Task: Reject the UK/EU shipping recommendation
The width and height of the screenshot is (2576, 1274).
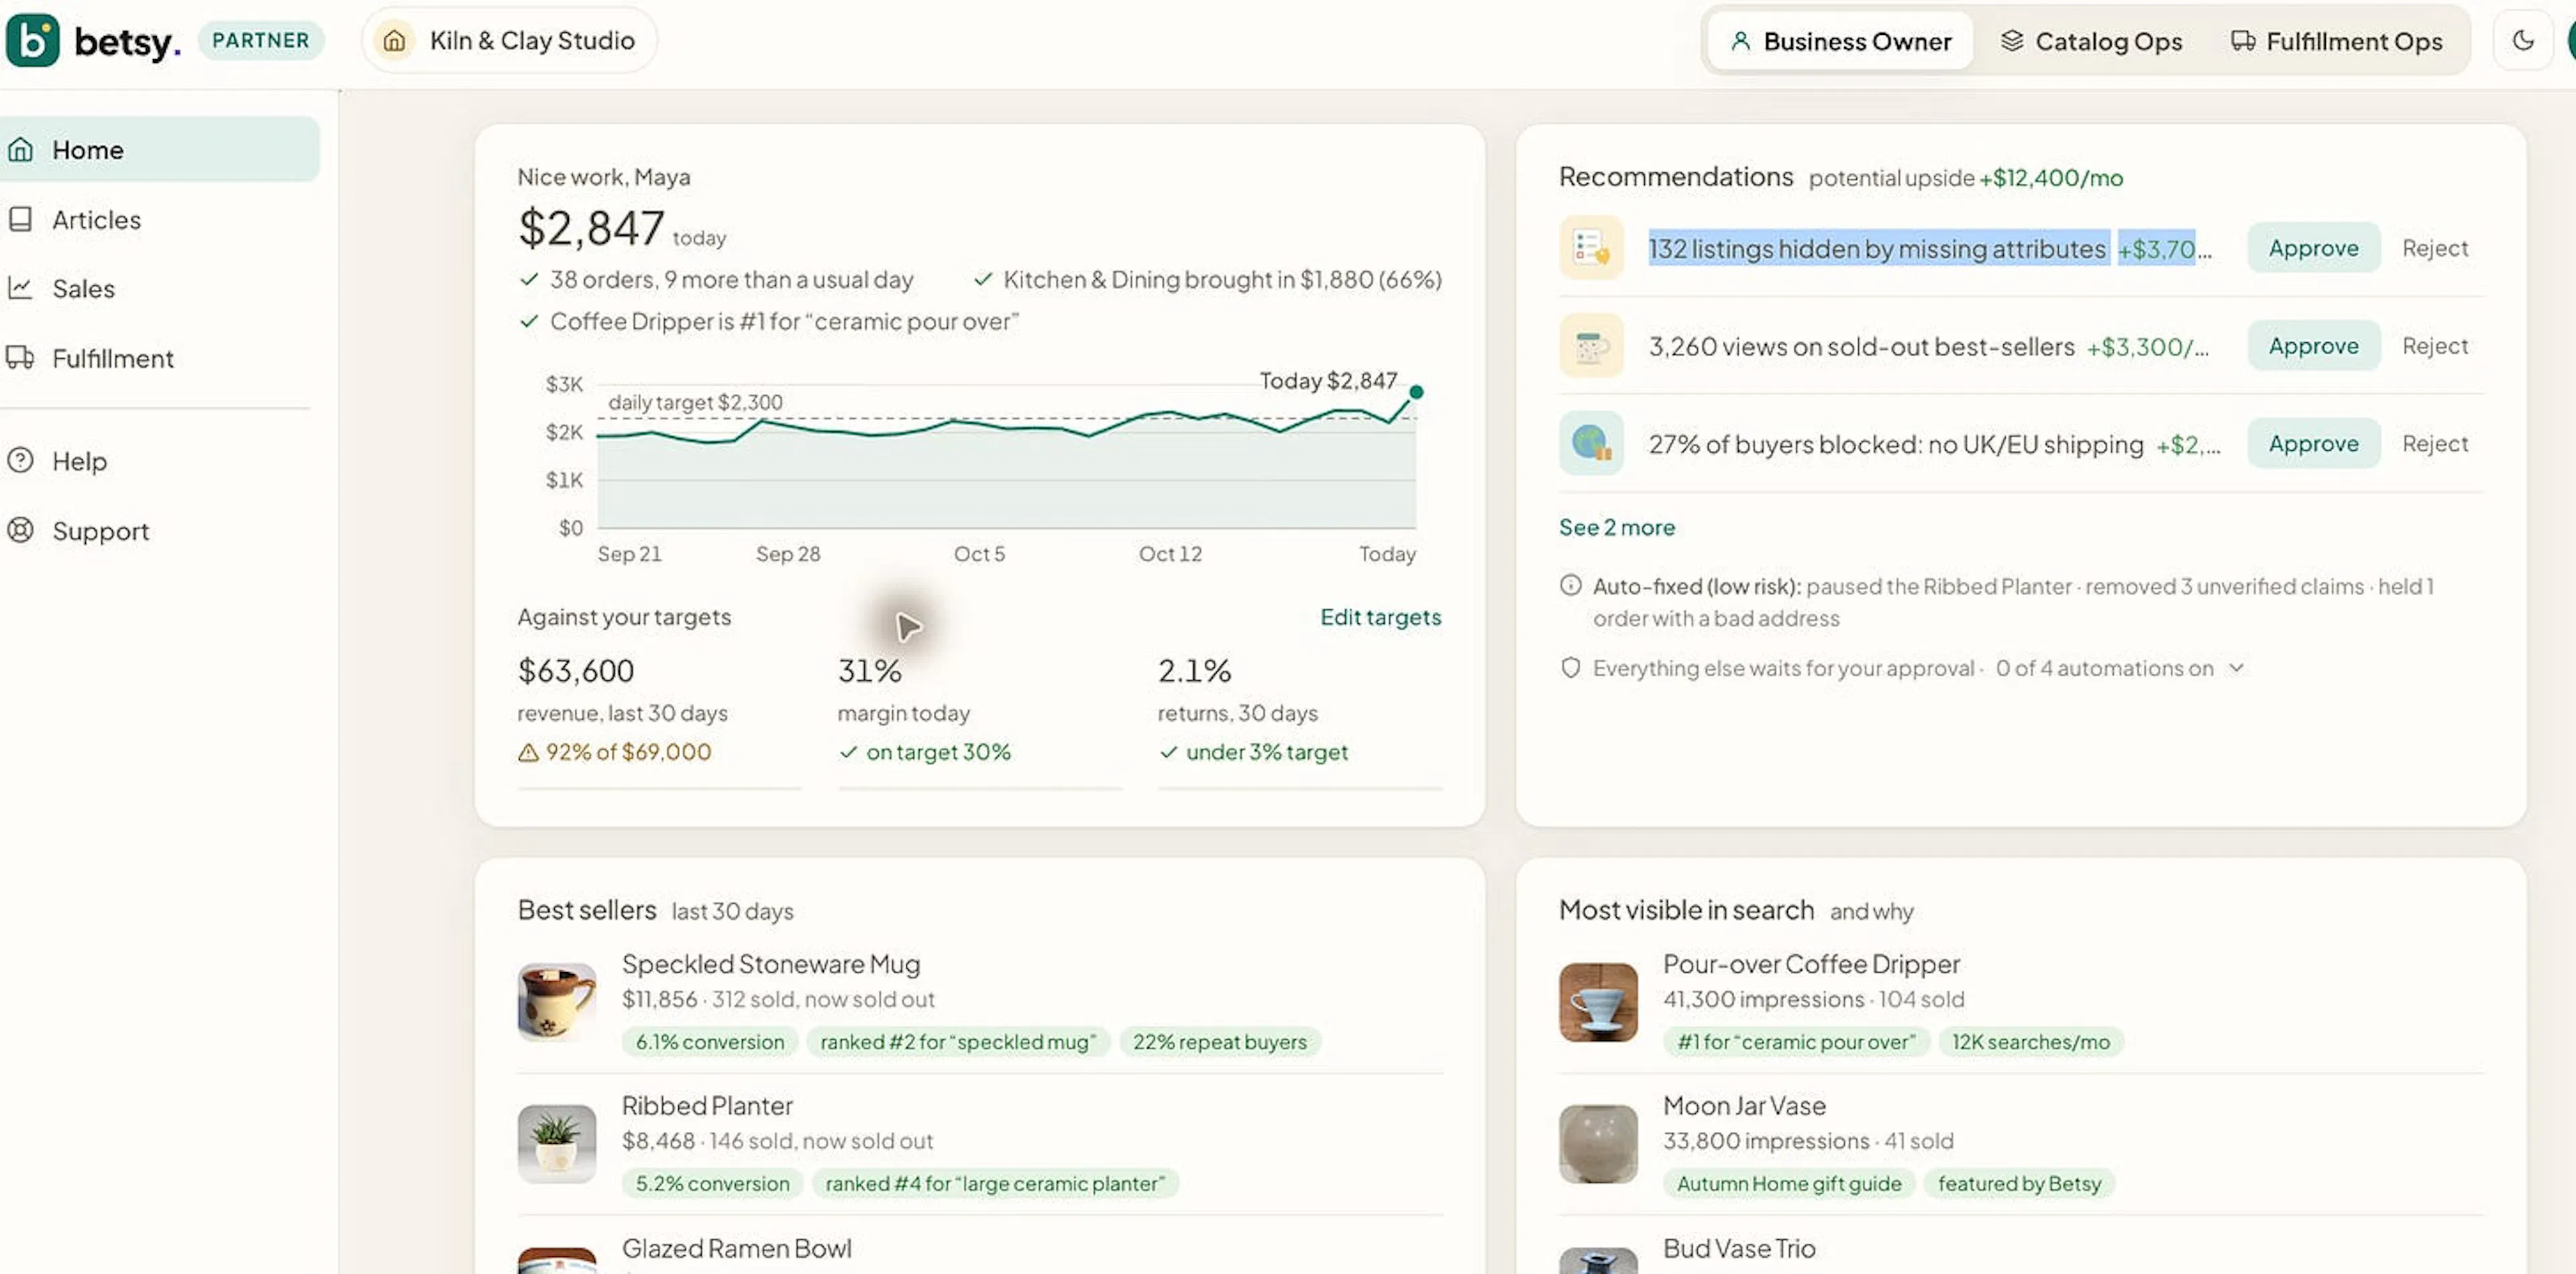Action: pos(2435,444)
